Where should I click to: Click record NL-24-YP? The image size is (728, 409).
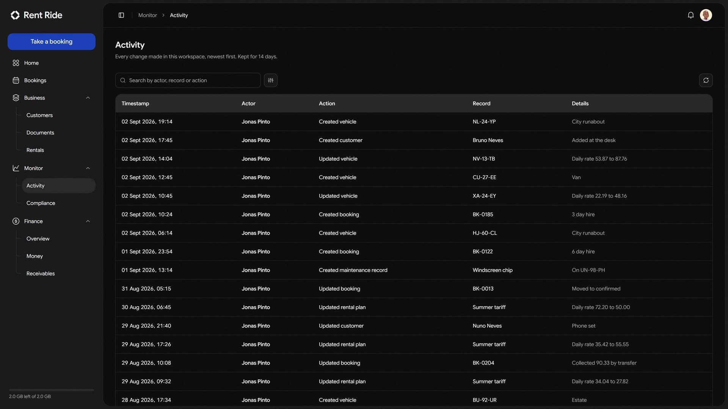pyautogui.click(x=484, y=122)
